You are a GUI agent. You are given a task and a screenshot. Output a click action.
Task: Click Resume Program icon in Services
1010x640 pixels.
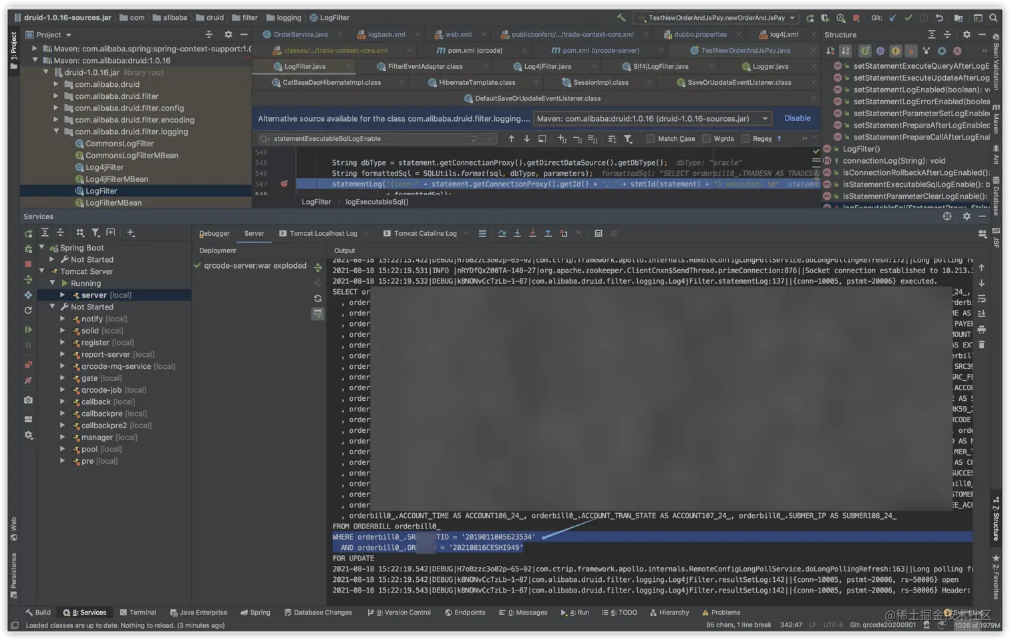click(x=28, y=329)
